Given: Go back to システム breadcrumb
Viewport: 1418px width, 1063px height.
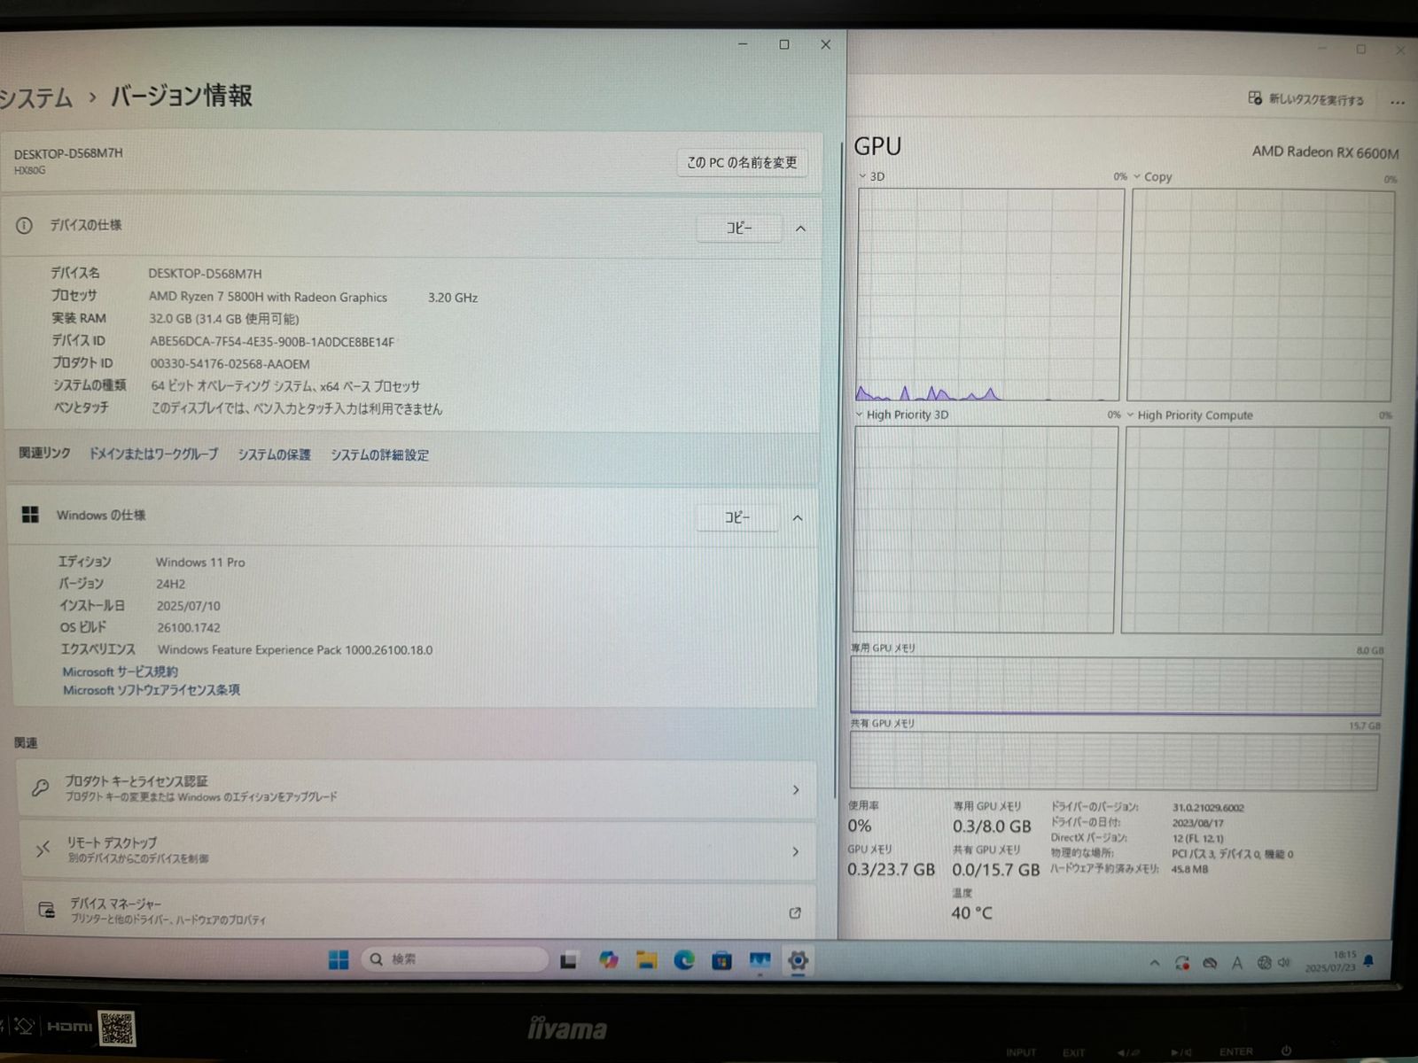Looking at the screenshot, I should click(x=35, y=98).
